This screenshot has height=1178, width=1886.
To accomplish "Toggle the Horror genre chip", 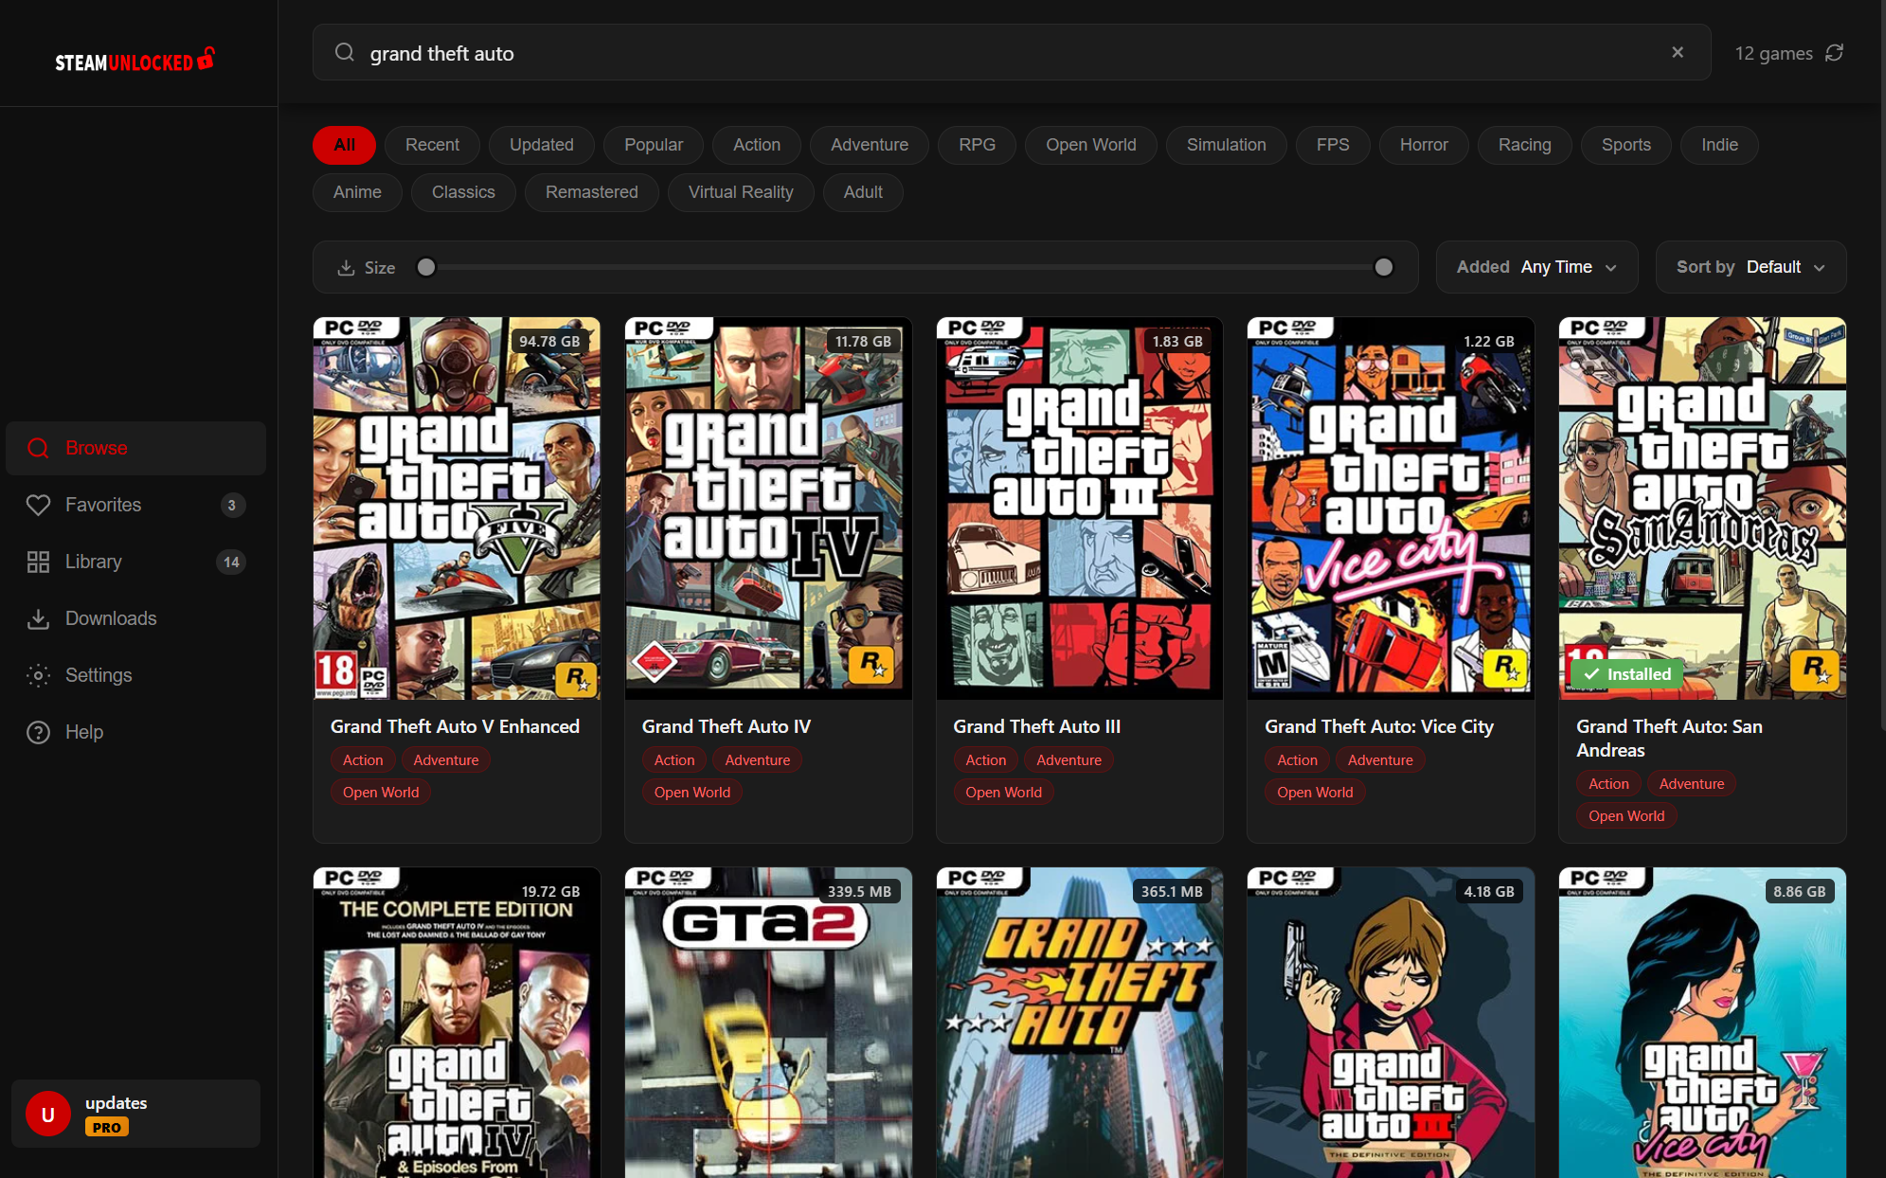I will (1424, 145).
